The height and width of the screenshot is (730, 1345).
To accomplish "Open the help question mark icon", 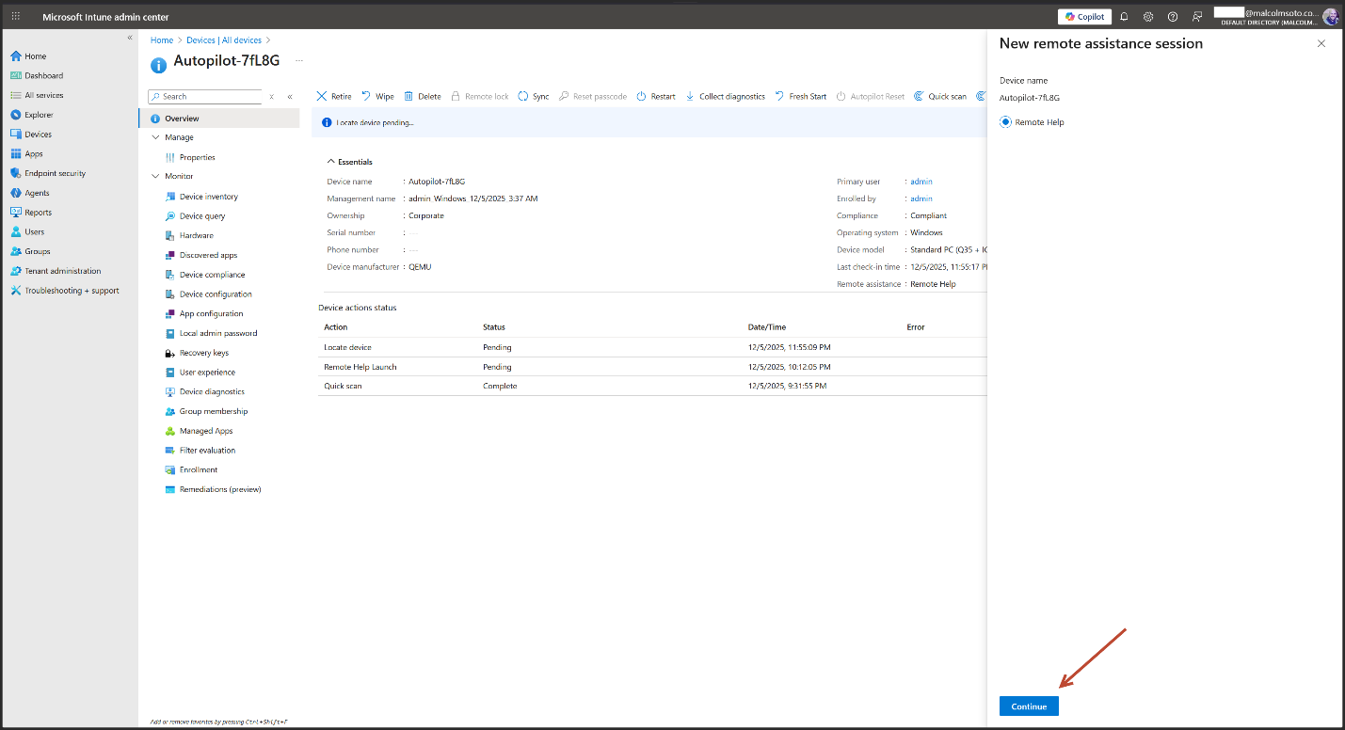I will [1173, 17].
